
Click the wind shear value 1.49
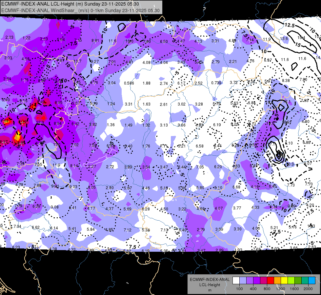pyautogui.click(x=128, y=125)
